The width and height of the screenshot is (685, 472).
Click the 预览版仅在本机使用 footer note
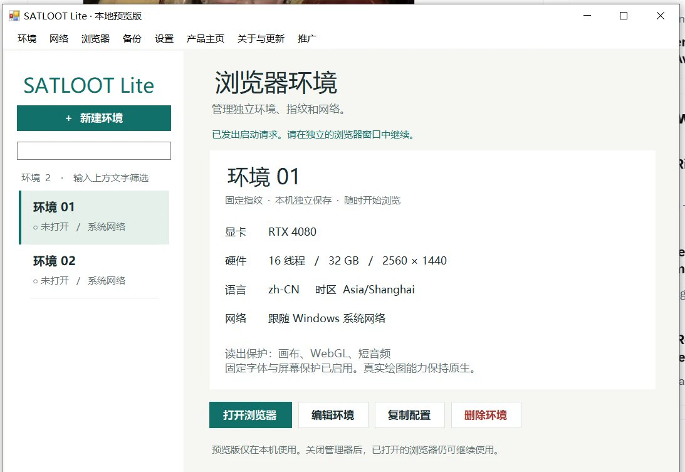(356, 449)
